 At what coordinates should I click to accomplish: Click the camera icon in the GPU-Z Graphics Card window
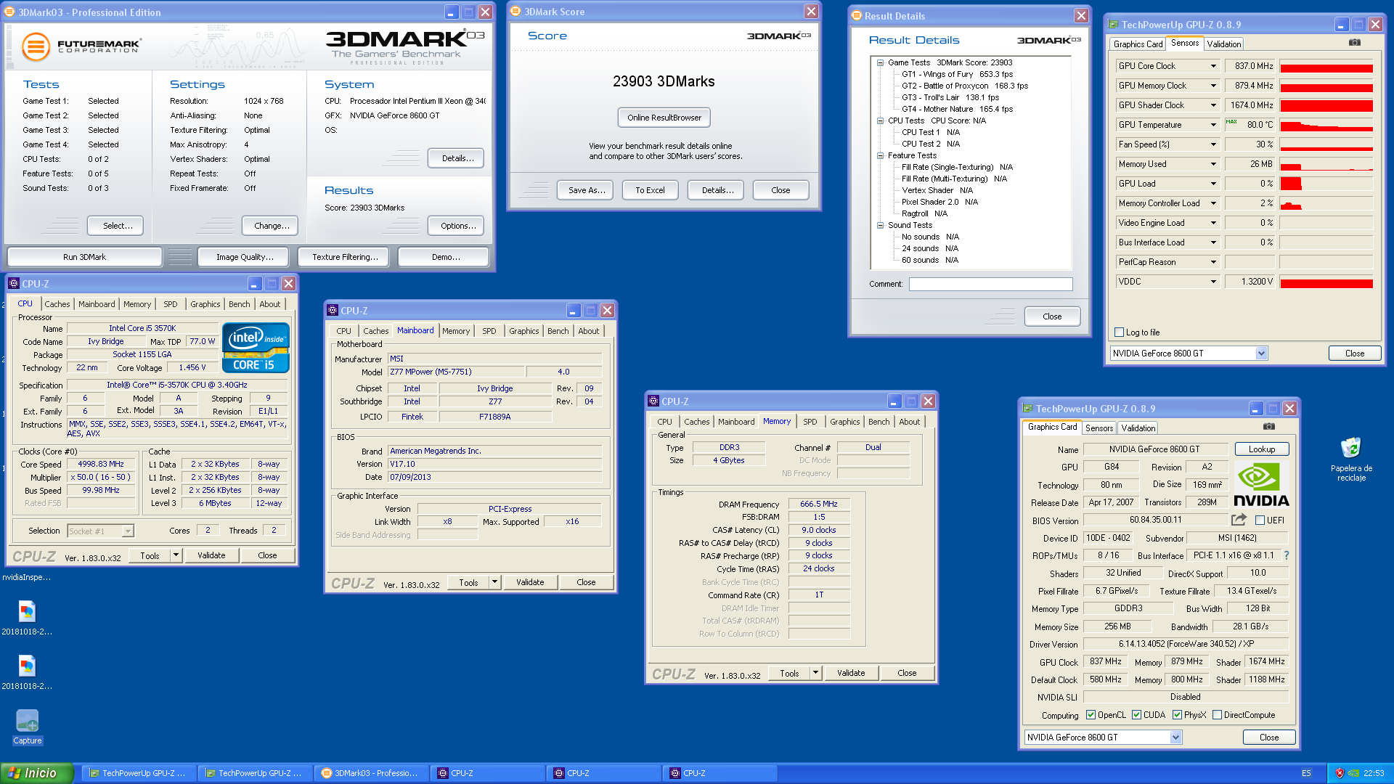click(1269, 427)
